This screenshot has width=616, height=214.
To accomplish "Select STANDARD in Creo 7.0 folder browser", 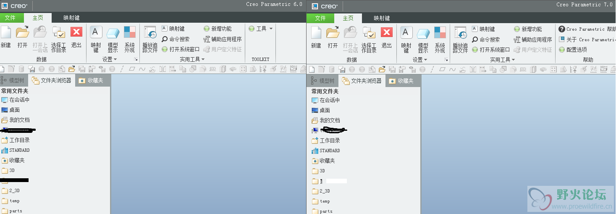I will pos(325,151).
